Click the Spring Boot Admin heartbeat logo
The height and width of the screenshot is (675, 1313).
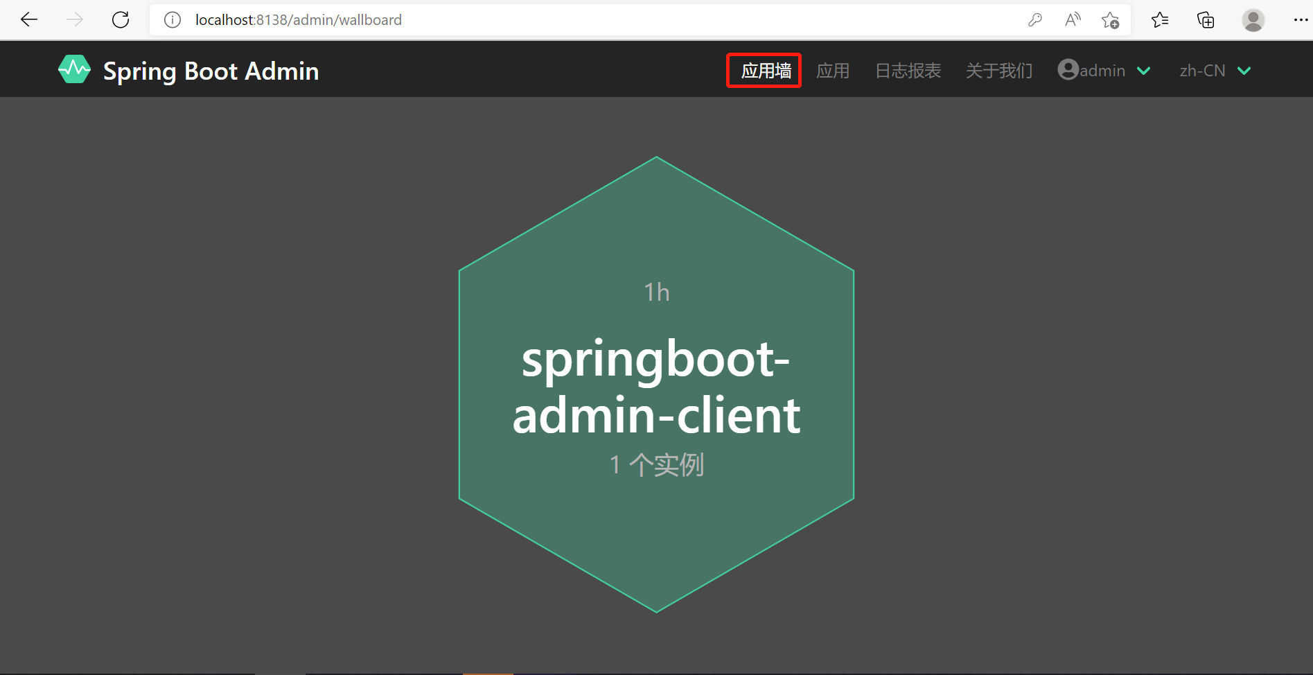point(74,69)
